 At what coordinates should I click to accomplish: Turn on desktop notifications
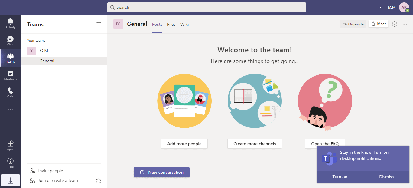point(340,177)
